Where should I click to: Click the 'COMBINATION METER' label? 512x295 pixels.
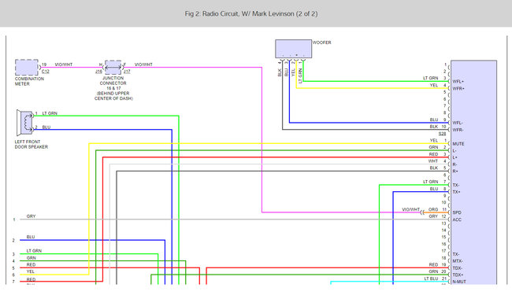pyautogui.click(x=29, y=81)
